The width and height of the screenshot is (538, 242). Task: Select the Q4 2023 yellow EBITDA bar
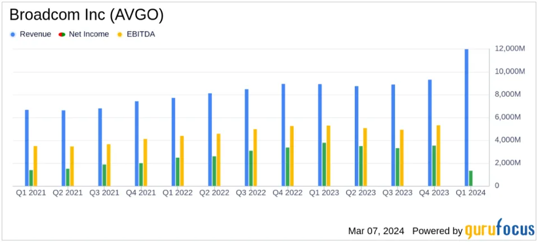[x=439, y=156]
